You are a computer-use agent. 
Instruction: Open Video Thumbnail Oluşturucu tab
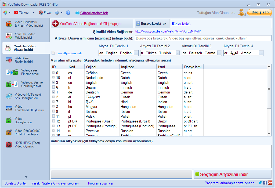click(26, 109)
